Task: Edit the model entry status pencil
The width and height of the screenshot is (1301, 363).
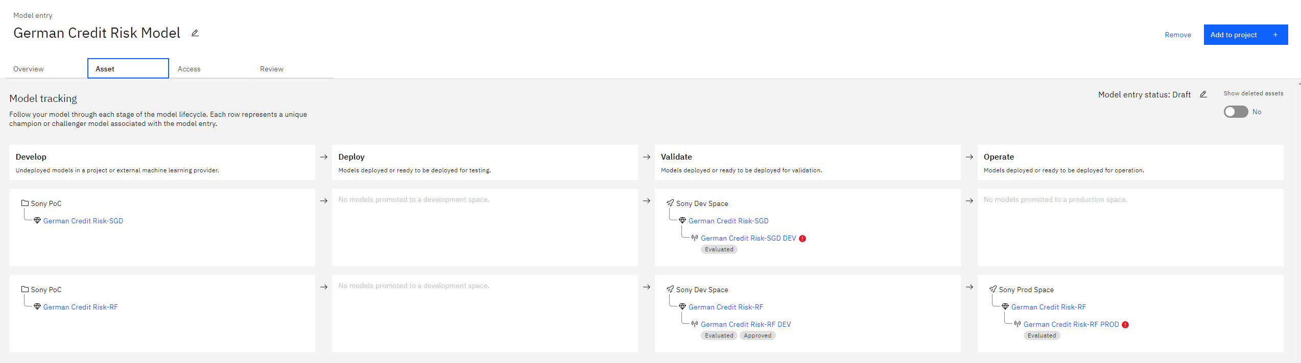Action: pos(1203,94)
